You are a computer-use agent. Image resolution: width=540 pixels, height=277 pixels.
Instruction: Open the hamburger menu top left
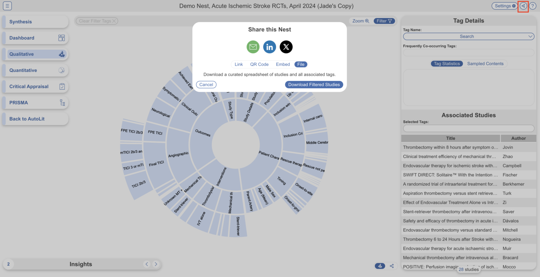7,6
